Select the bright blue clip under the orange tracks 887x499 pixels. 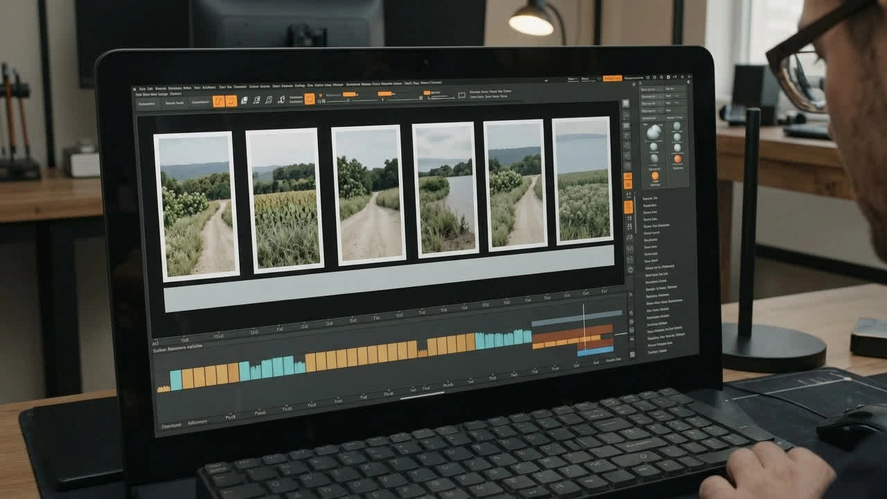point(595,351)
